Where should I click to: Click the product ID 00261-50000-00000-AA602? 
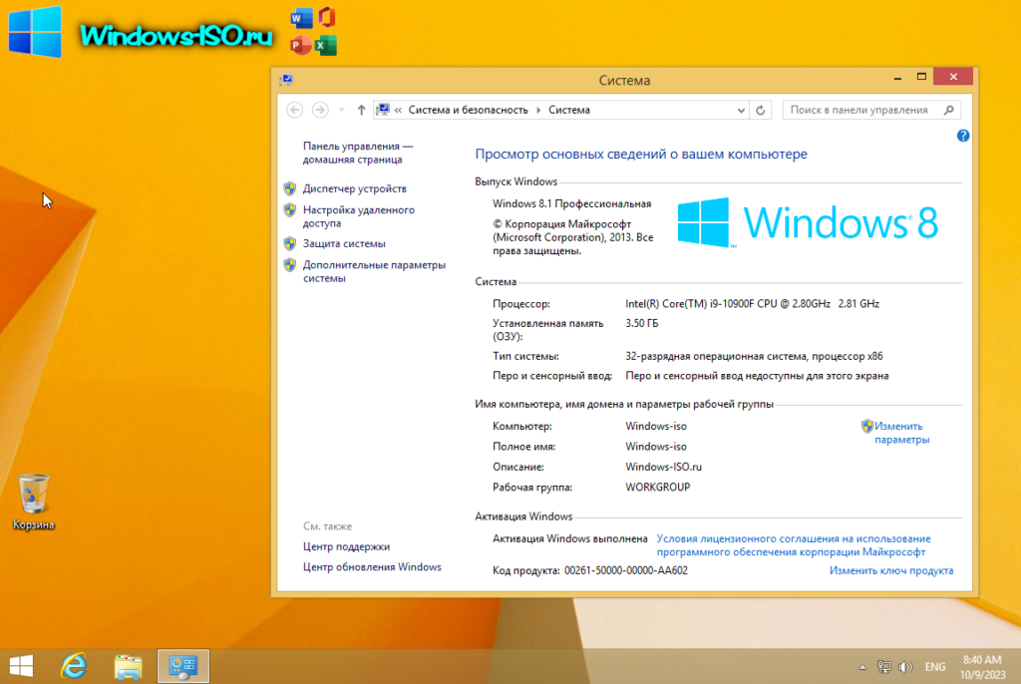[x=626, y=570]
